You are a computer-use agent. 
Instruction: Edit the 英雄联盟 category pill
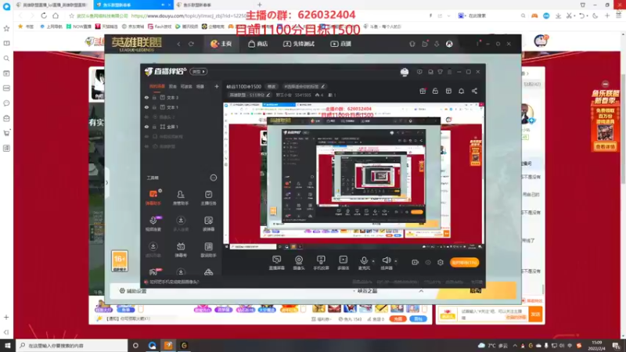(250, 95)
